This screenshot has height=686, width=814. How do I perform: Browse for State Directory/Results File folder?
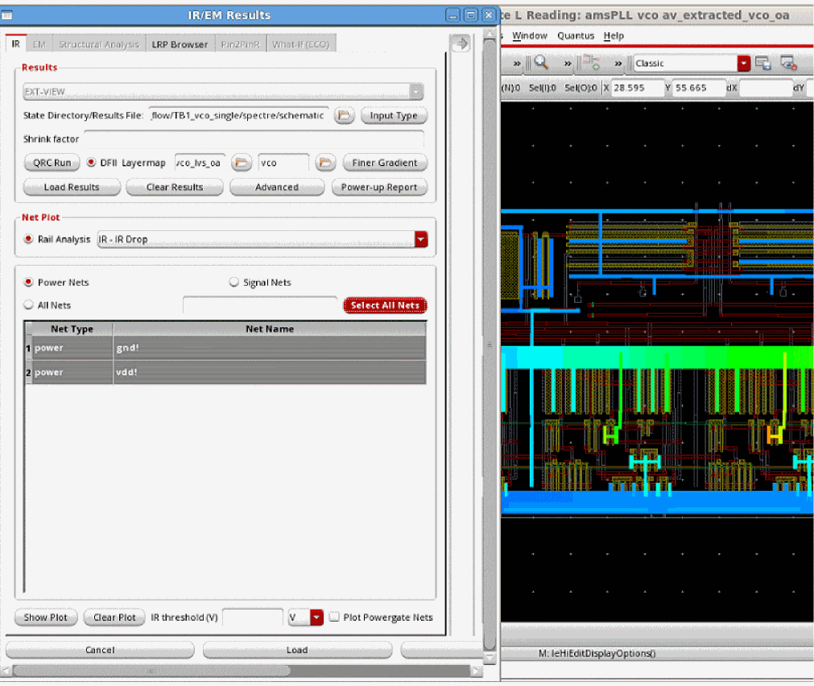click(x=344, y=116)
